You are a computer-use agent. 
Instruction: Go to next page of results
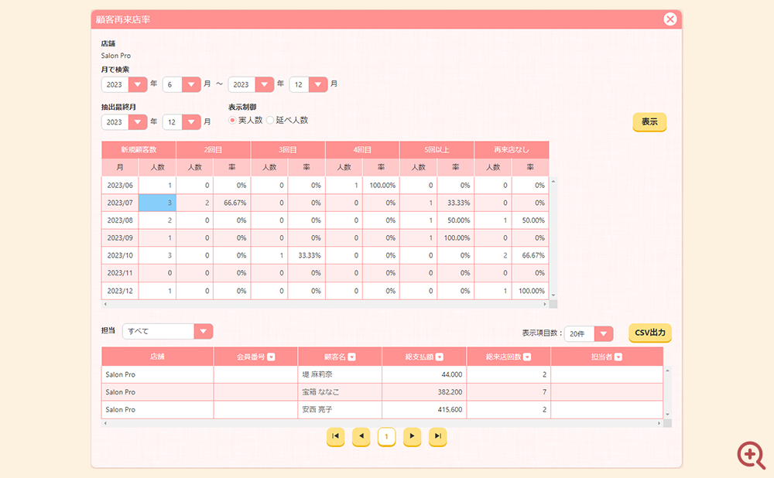(413, 436)
